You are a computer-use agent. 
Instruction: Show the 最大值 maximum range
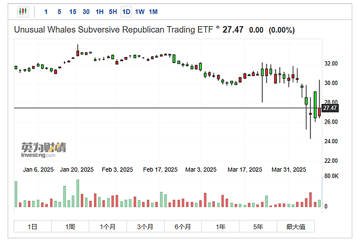296,226
